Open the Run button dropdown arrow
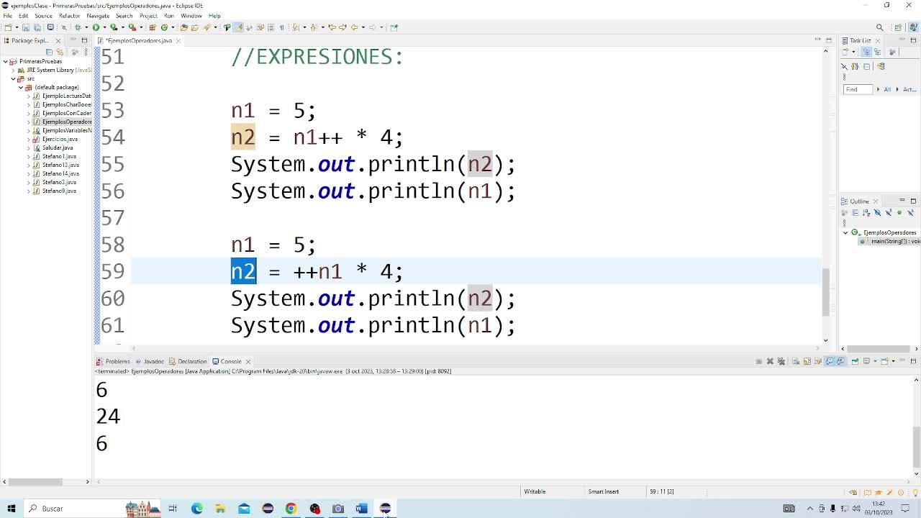The width and height of the screenshot is (921, 518). point(104,27)
